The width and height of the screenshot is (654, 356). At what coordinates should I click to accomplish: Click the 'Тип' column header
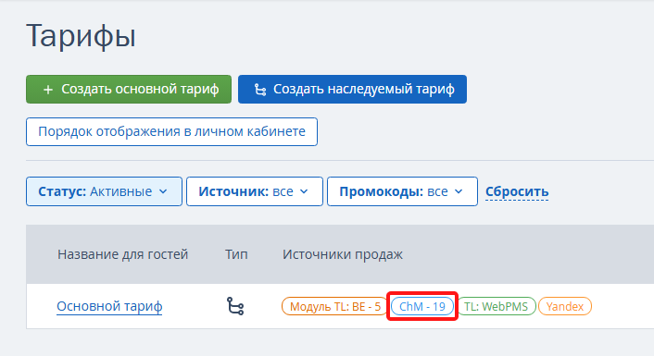pos(236,254)
